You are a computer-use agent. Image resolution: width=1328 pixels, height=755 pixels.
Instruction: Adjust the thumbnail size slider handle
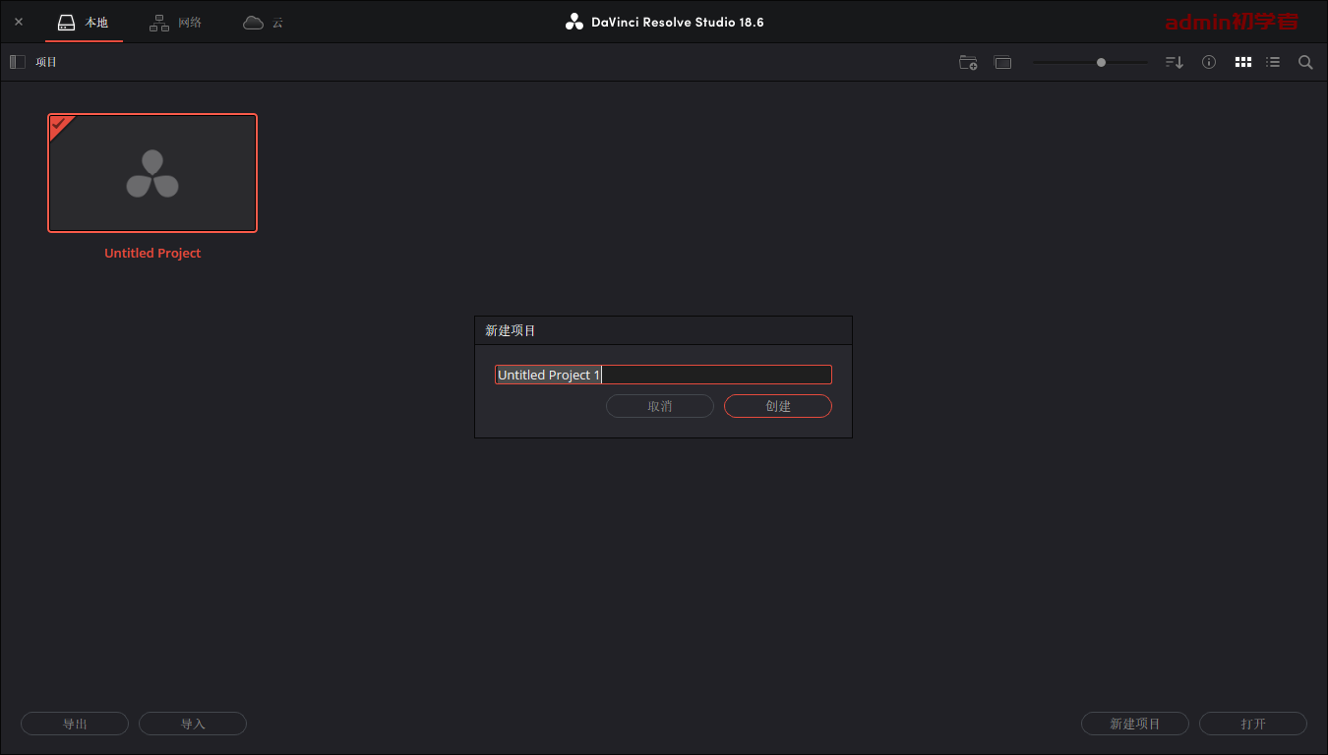tap(1101, 62)
